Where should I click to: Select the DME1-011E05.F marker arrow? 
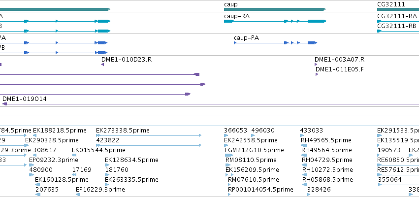(317, 74)
